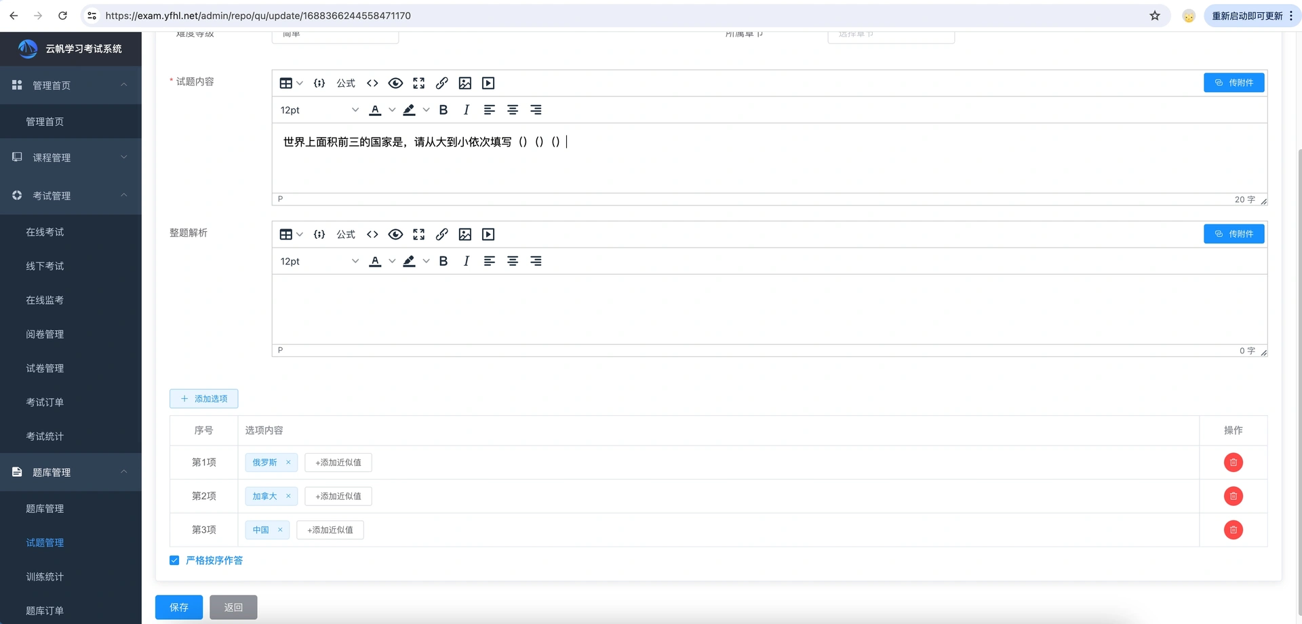Open font size 12pt dropdown in analysis editor
The image size is (1302, 624).
tap(319, 260)
